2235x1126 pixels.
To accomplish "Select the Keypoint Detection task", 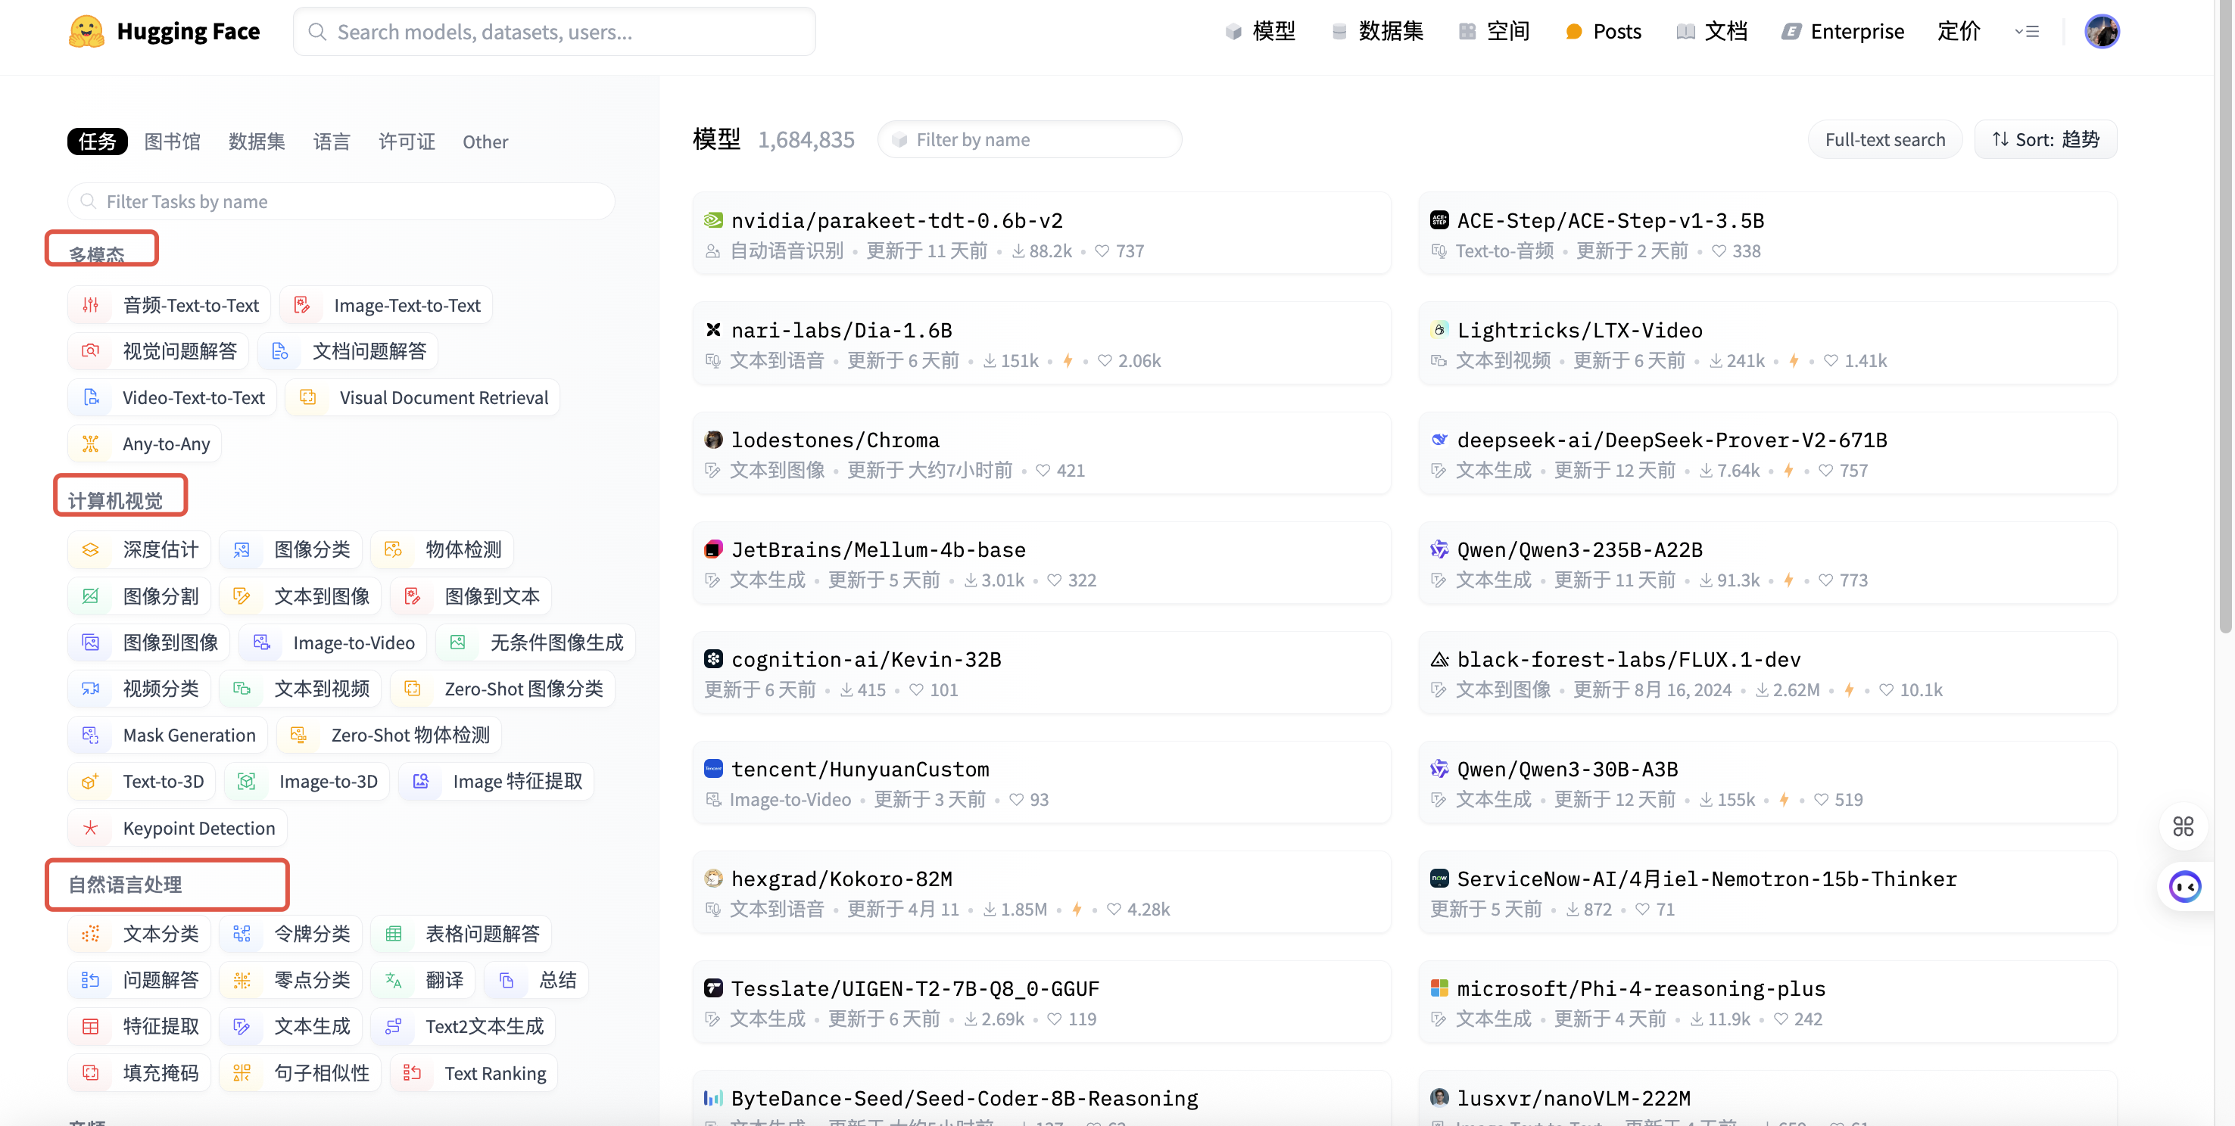I will 177,828.
